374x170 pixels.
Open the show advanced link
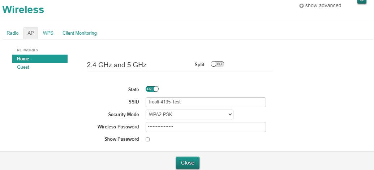(x=323, y=5)
